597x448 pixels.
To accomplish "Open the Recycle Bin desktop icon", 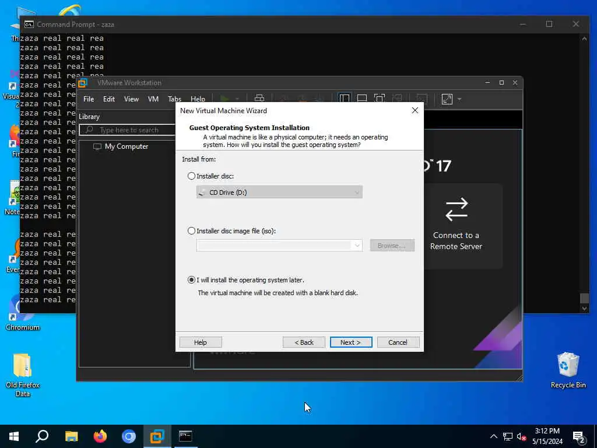I will click(568, 365).
